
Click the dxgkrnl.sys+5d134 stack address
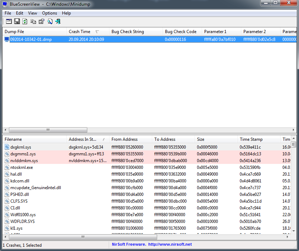coord(86,147)
